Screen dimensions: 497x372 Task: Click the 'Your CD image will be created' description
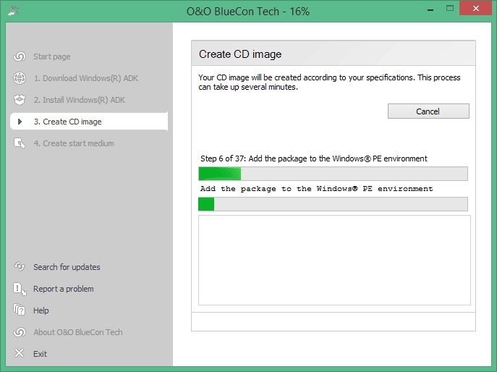click(x=329, y=82)
